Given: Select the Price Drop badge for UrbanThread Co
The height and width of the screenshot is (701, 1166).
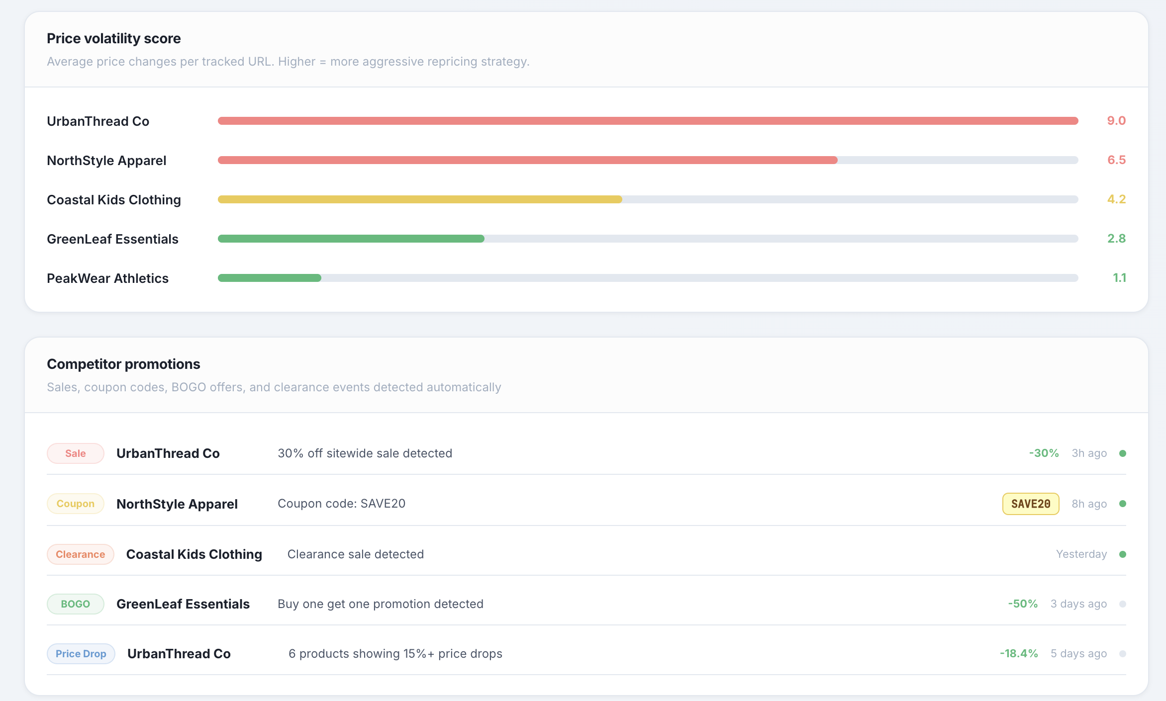Looking at the screenshot, I should (81, 653).
